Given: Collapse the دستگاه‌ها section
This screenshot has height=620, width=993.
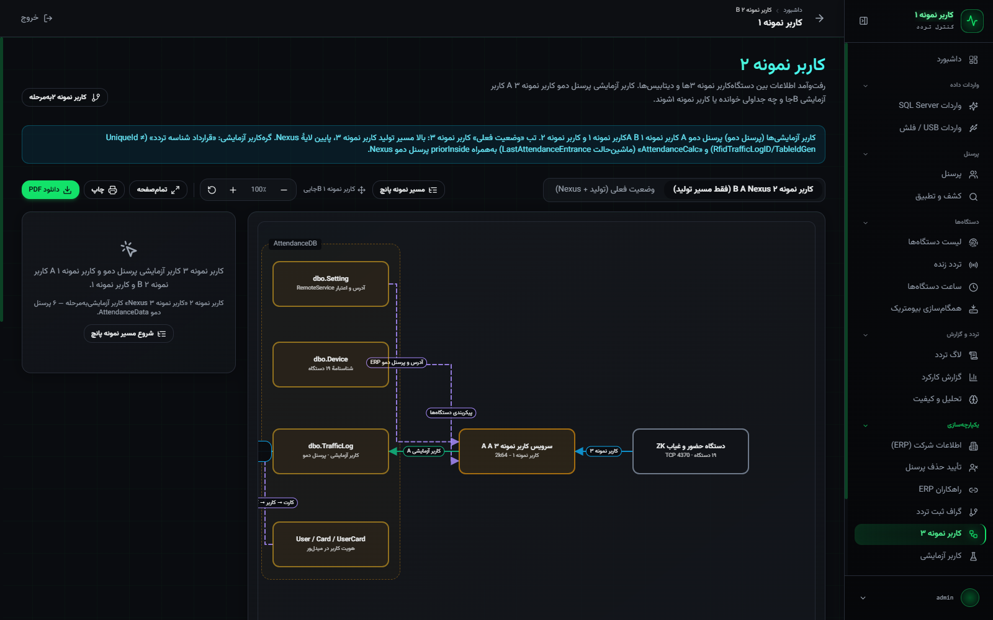Looking at the screenshot, I should click(x=865, y=222).
